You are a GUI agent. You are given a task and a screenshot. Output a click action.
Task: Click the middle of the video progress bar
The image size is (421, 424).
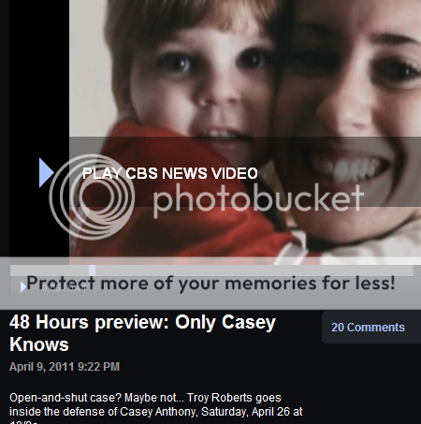pos(211,270)
